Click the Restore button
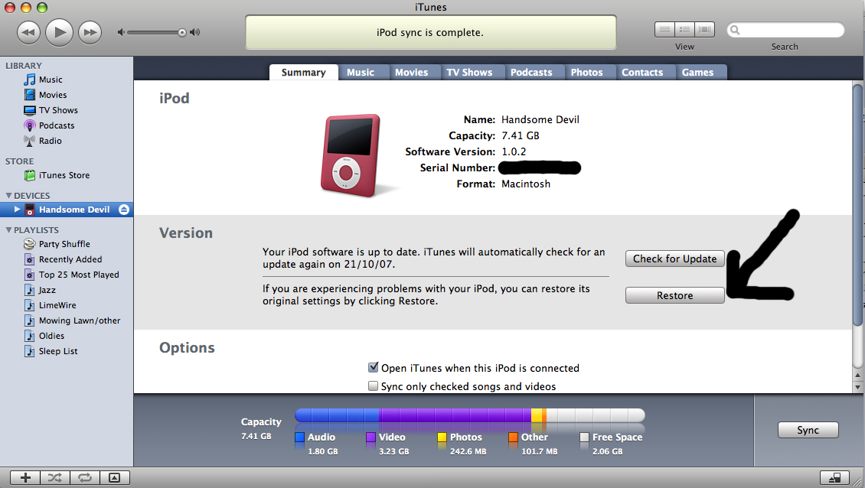 click(x=674, y=295)
